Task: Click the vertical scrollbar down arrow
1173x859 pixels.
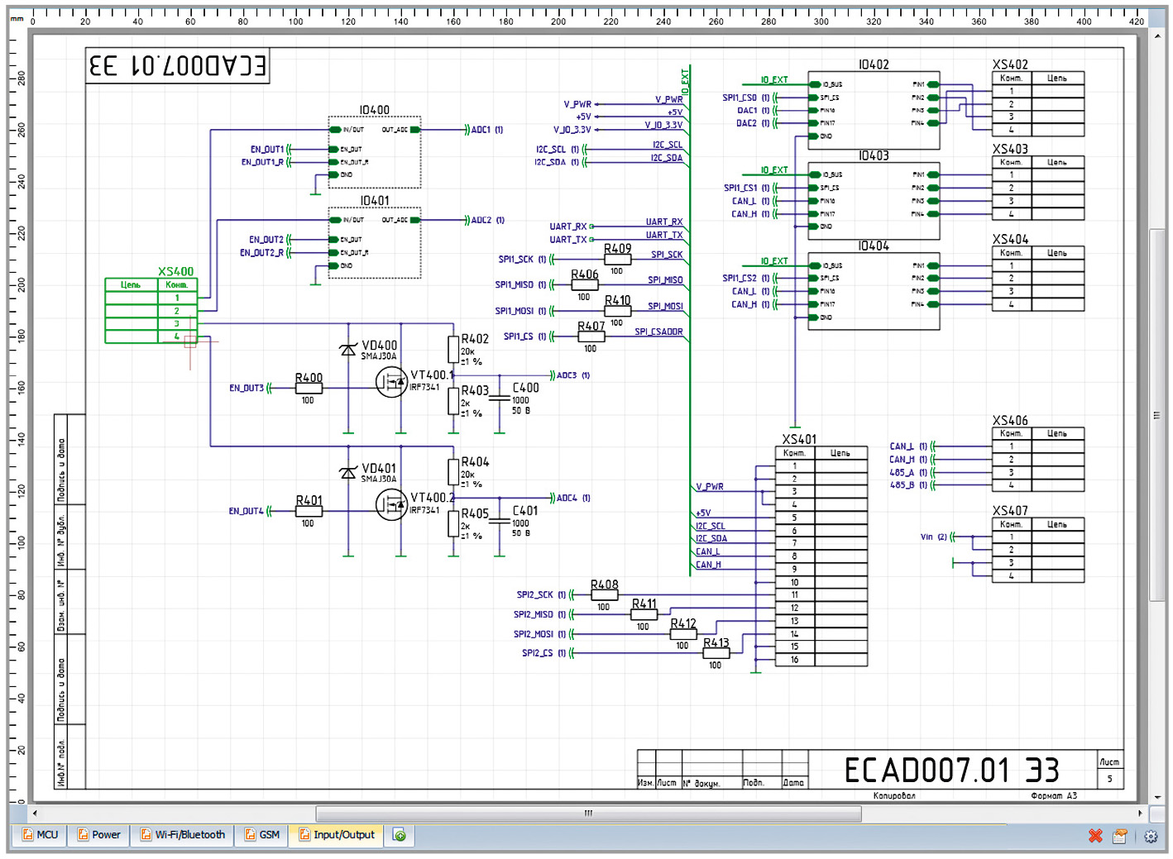Action: 1157,797
